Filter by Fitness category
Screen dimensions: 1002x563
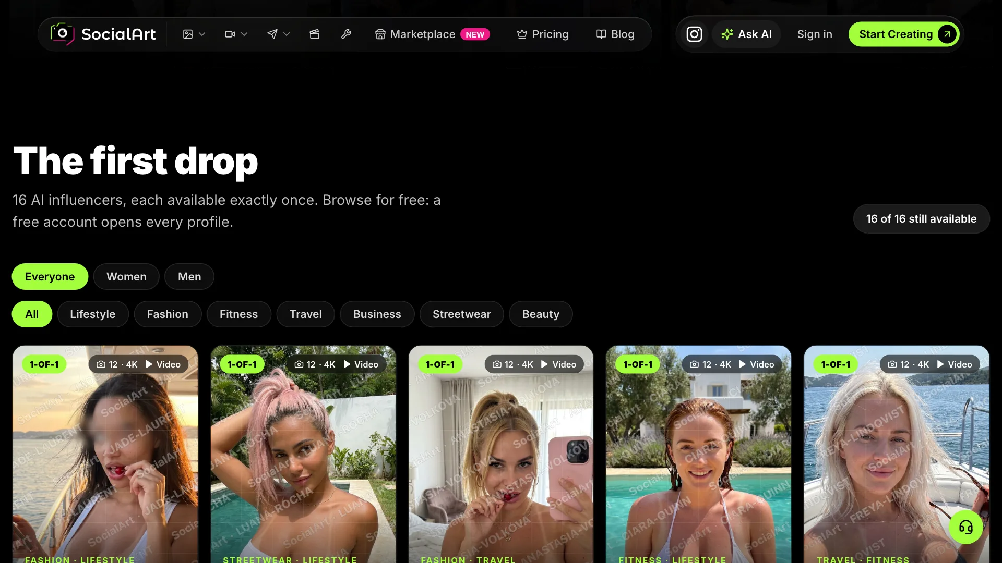pos(238,314)
